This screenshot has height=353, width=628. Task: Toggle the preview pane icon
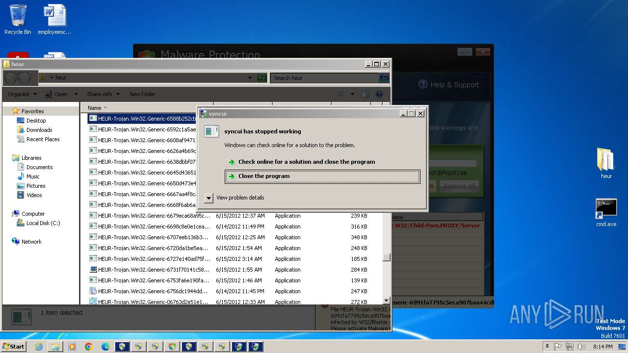point(366,94)
